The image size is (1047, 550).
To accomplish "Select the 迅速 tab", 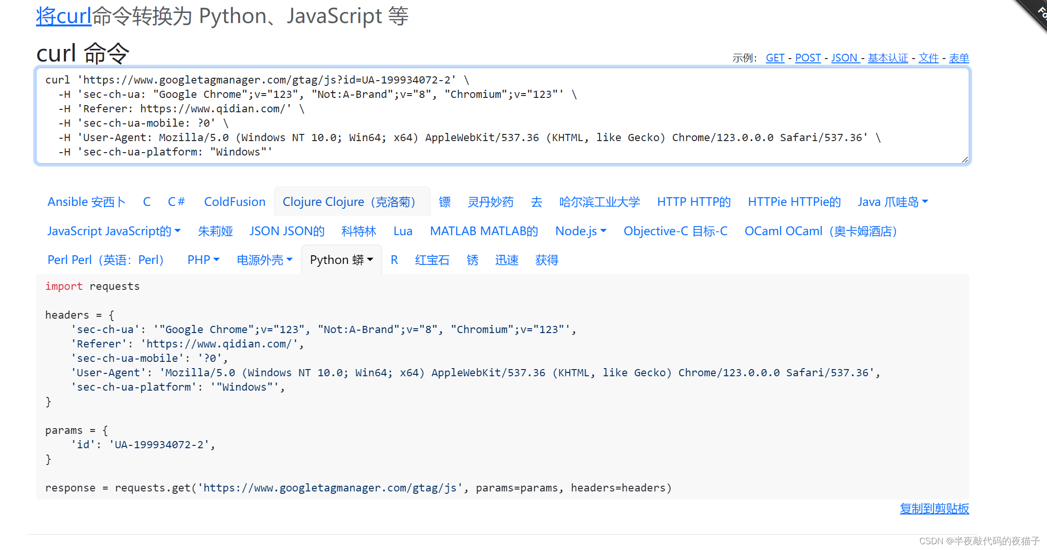I will (x=507, y=260).
